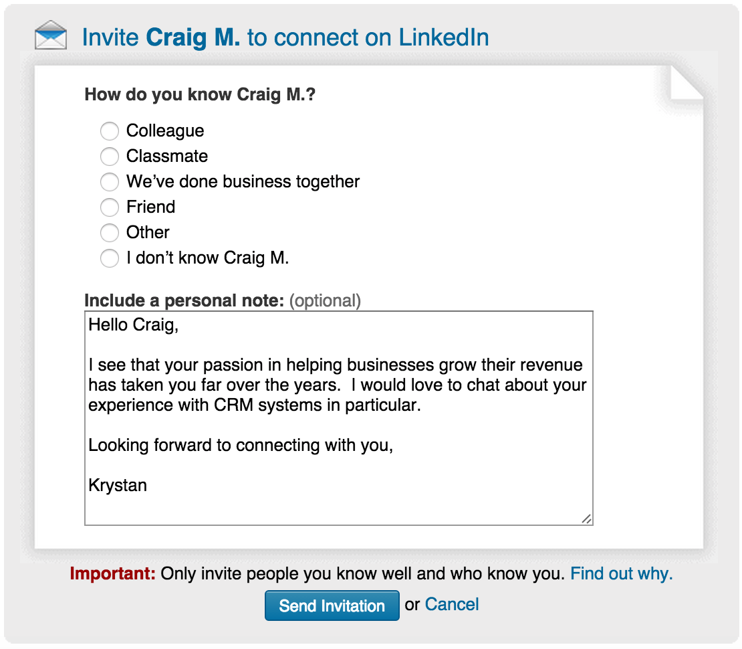Click the Cancel link

tap(452, 604)
